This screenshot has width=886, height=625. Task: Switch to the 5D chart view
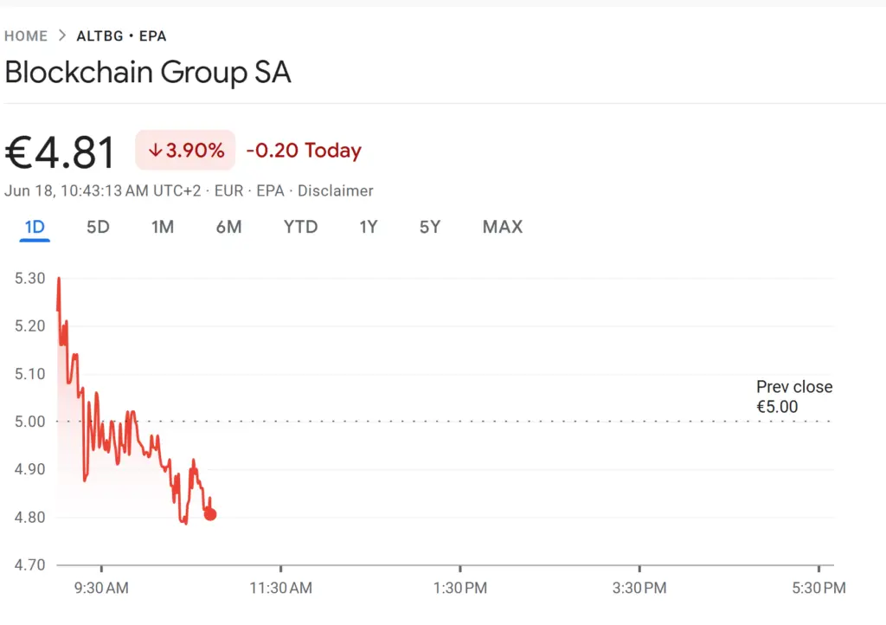pyautogui.click(x=98, y=227)
